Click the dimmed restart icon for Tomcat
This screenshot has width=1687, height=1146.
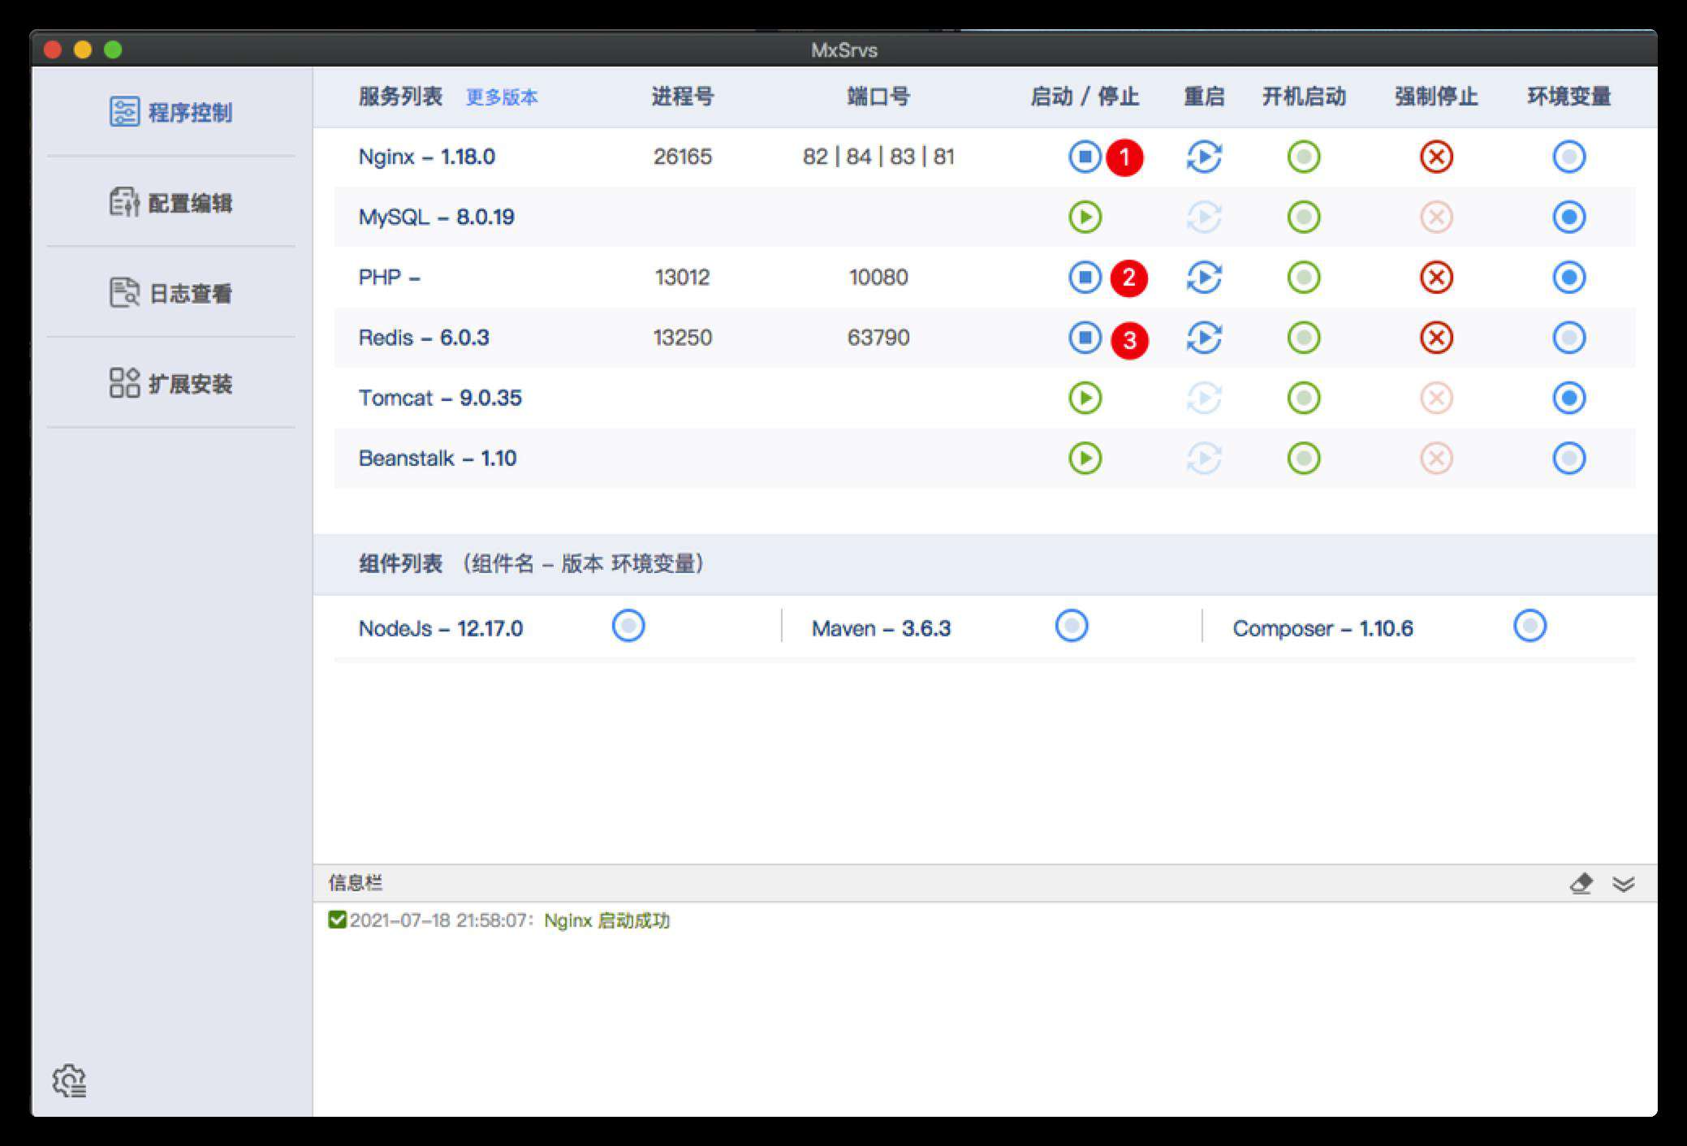(1204, 398)
